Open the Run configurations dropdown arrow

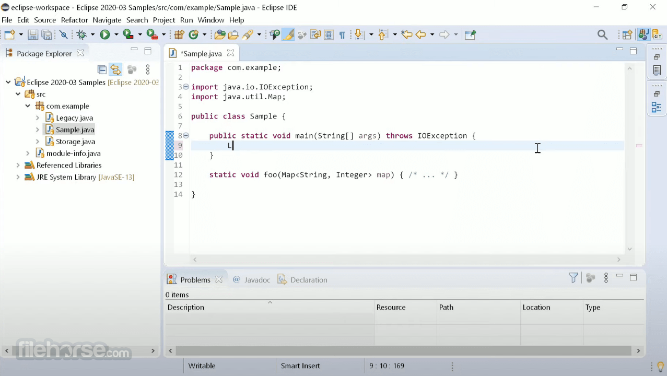point(116,35)
